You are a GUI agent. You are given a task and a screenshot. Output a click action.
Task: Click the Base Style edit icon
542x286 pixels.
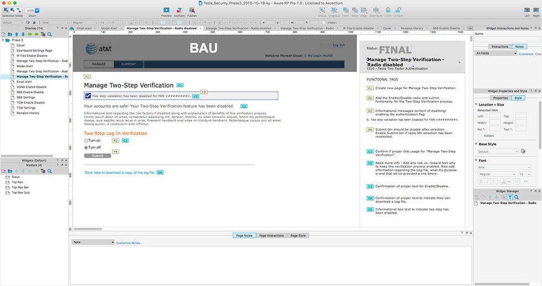click(523, 151)
